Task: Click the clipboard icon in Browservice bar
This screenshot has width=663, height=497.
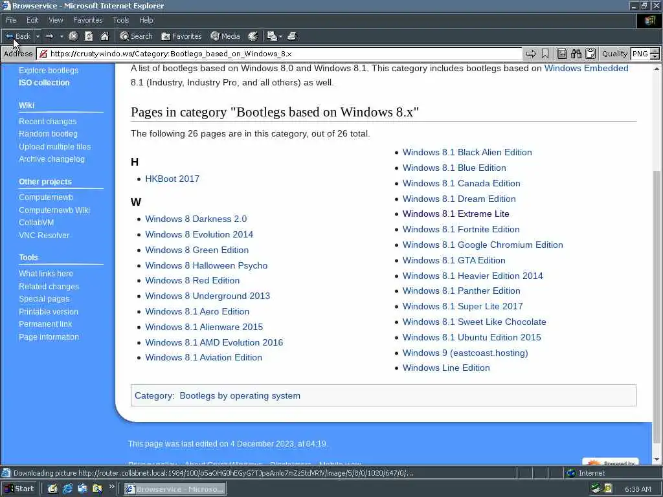Action: pos(590,54)
